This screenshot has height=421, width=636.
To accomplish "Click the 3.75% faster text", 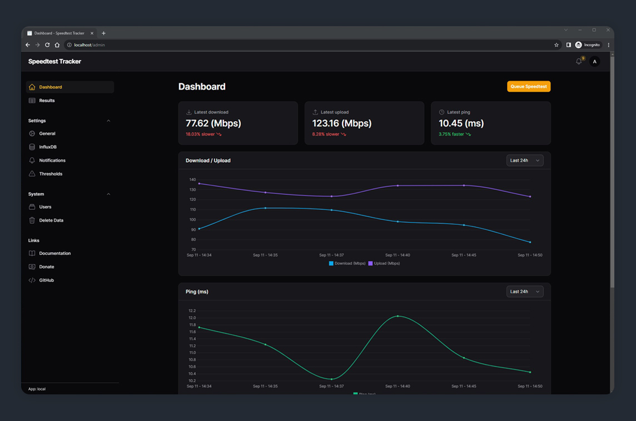I will [x=451, y=134].
